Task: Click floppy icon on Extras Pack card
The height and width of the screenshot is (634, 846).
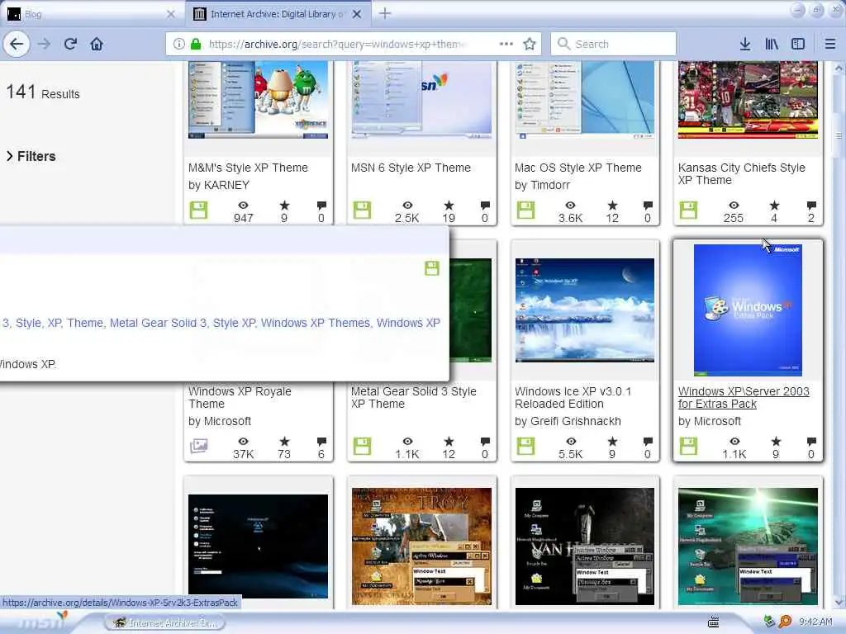Action: click(688, 446)
